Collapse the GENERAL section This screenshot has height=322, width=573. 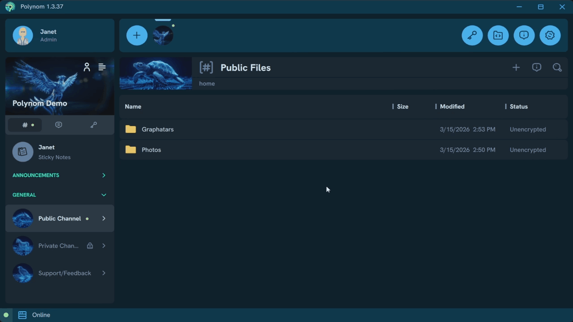pos(103,195)
